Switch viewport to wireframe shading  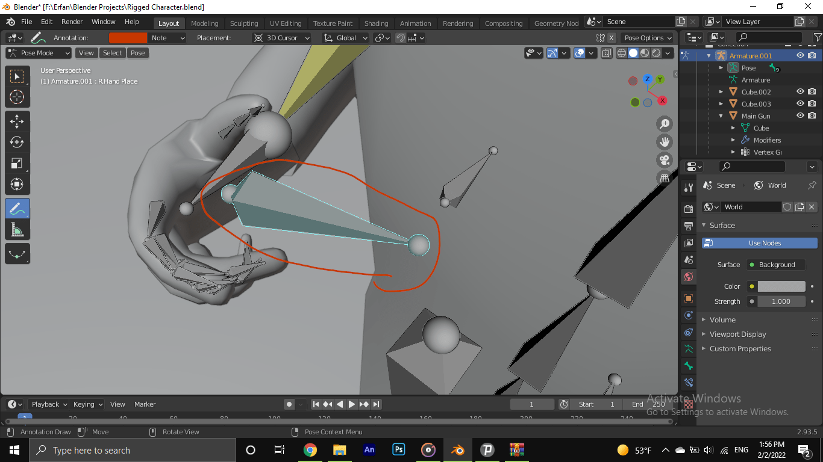[622, 53]
